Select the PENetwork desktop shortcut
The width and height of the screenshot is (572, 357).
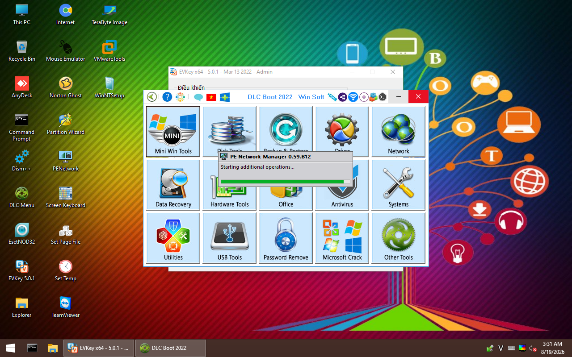coord(66,161)
